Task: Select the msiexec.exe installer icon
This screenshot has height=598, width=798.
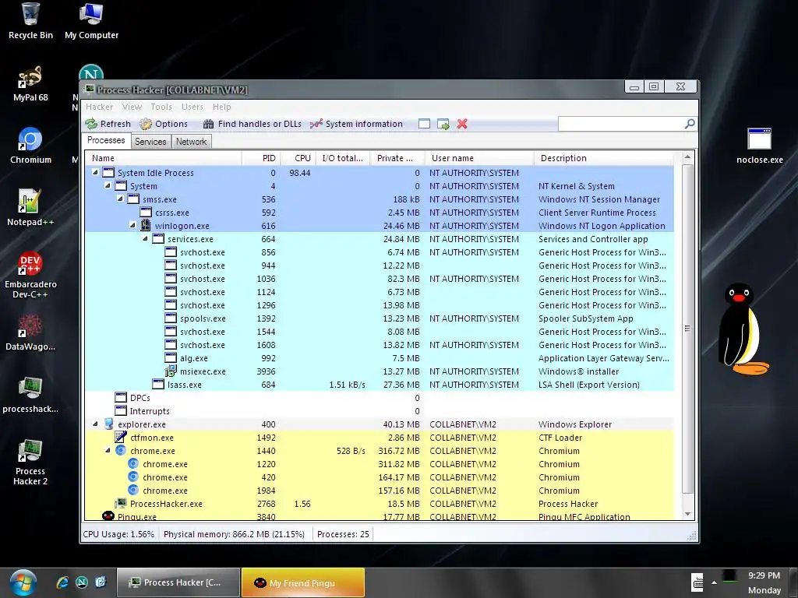Action: pyautogui.click(x=171, y=371)
